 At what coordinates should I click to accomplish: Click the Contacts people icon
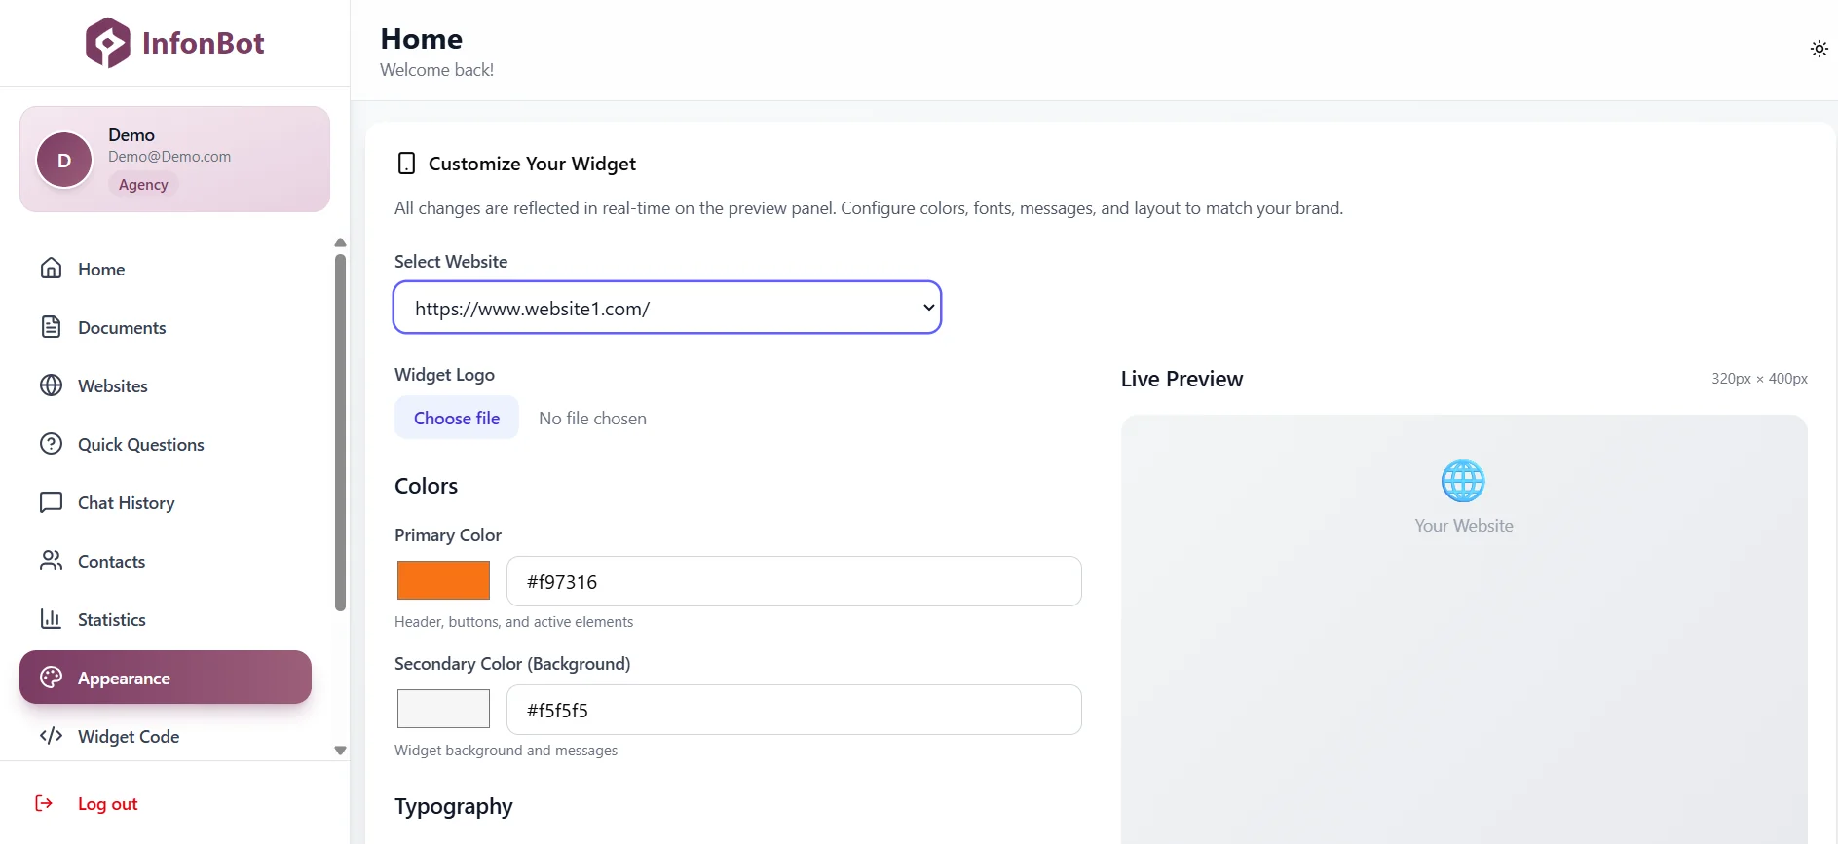click(51, 561)
